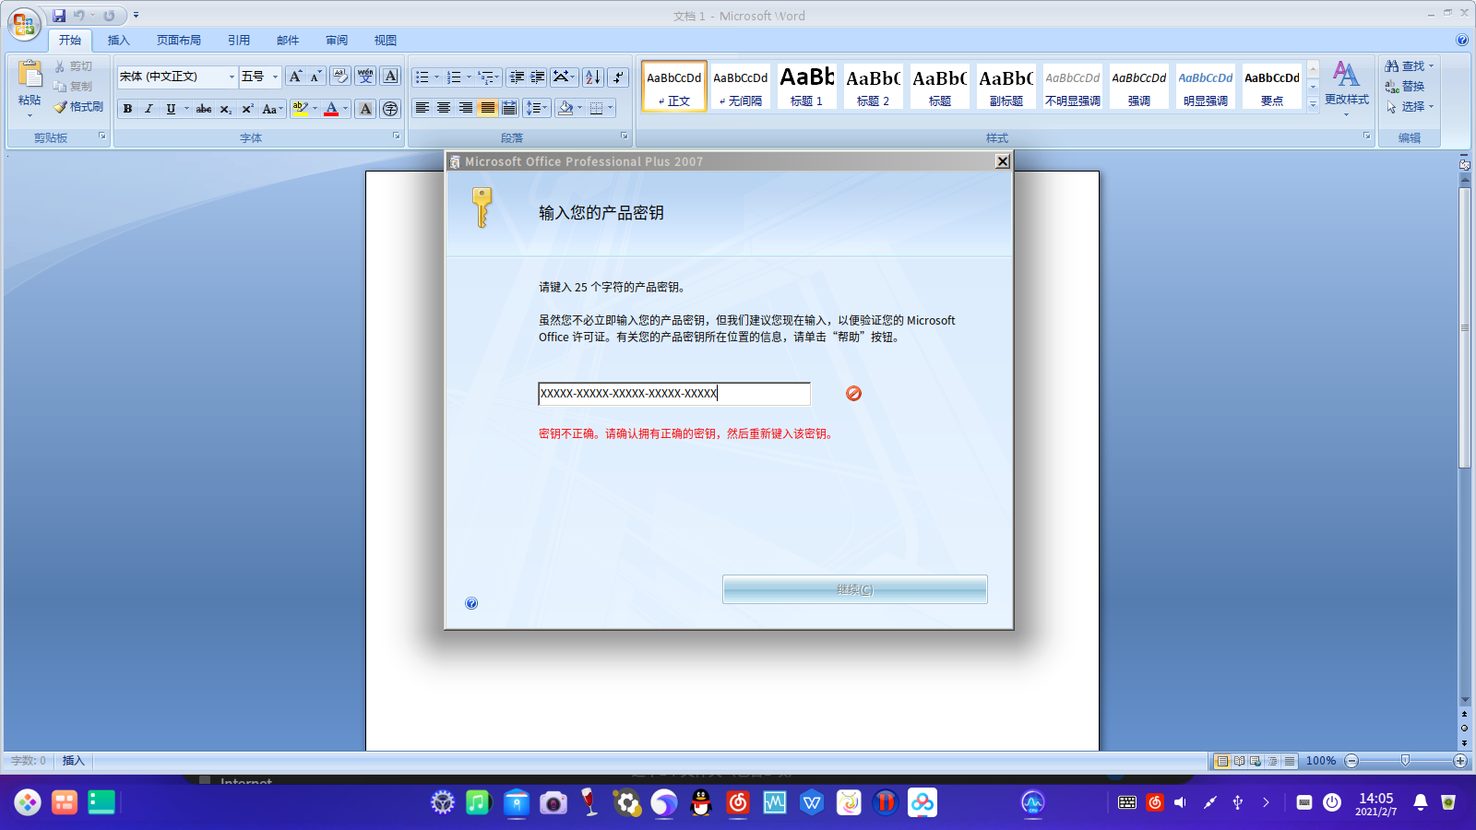Switch to the 插入 ribbon tab
Screen dimensions: 1476x830
pos(119,41)
